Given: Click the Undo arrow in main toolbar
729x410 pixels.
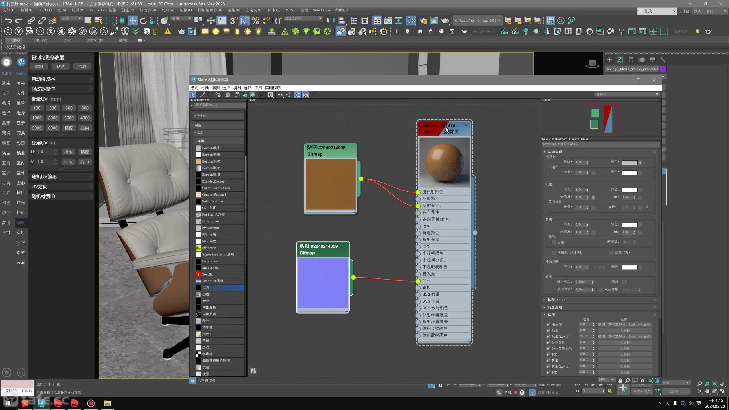Looking at the screenshot, I should click(x=8, y=20).
